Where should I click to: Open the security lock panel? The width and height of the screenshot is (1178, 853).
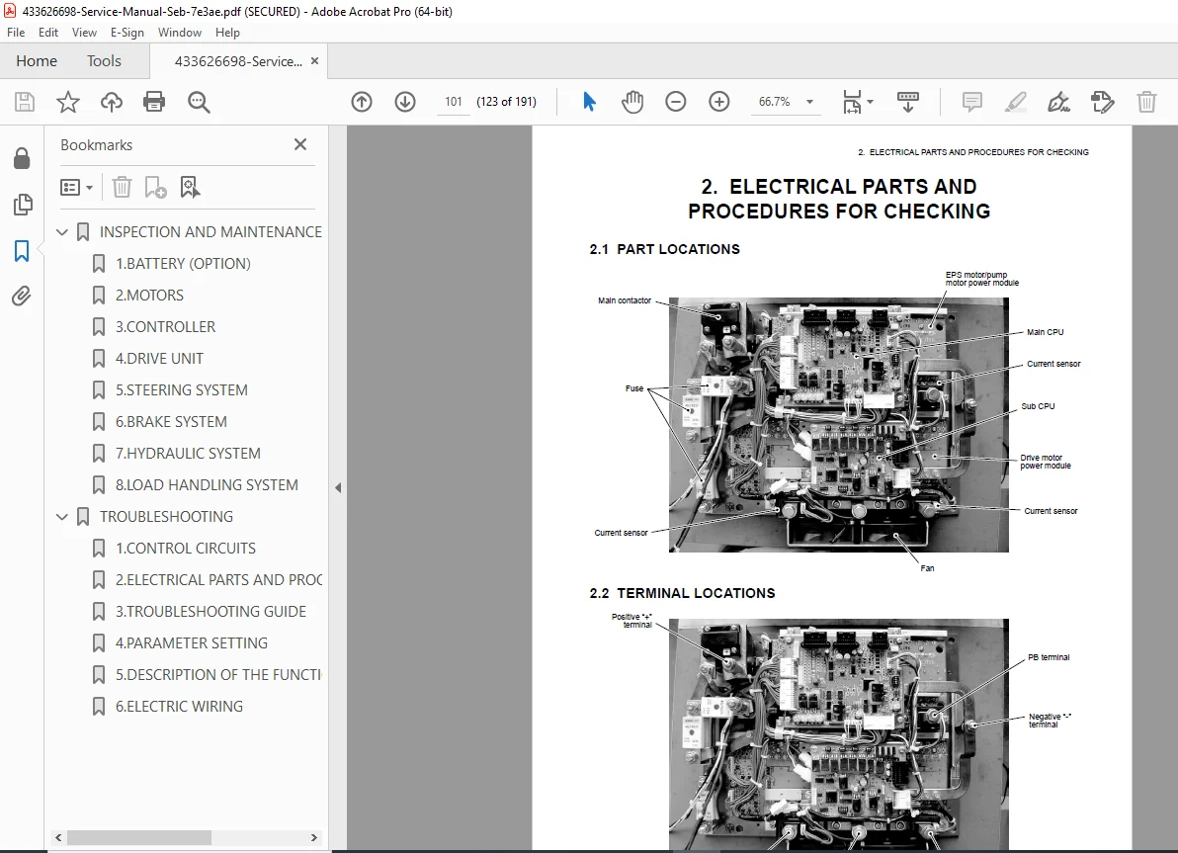(x=22, y=158)
